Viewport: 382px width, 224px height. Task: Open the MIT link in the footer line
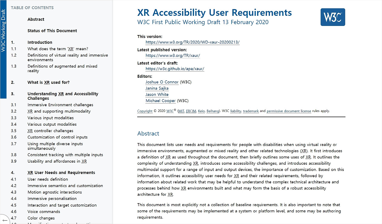click(181, 111)
